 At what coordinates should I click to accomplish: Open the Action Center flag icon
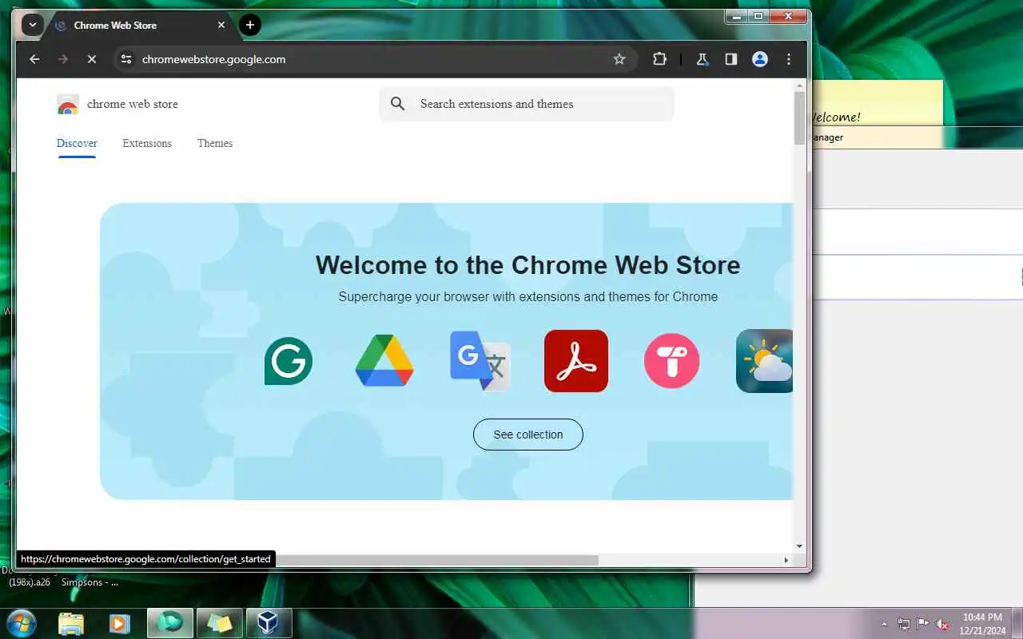point(923,624)
